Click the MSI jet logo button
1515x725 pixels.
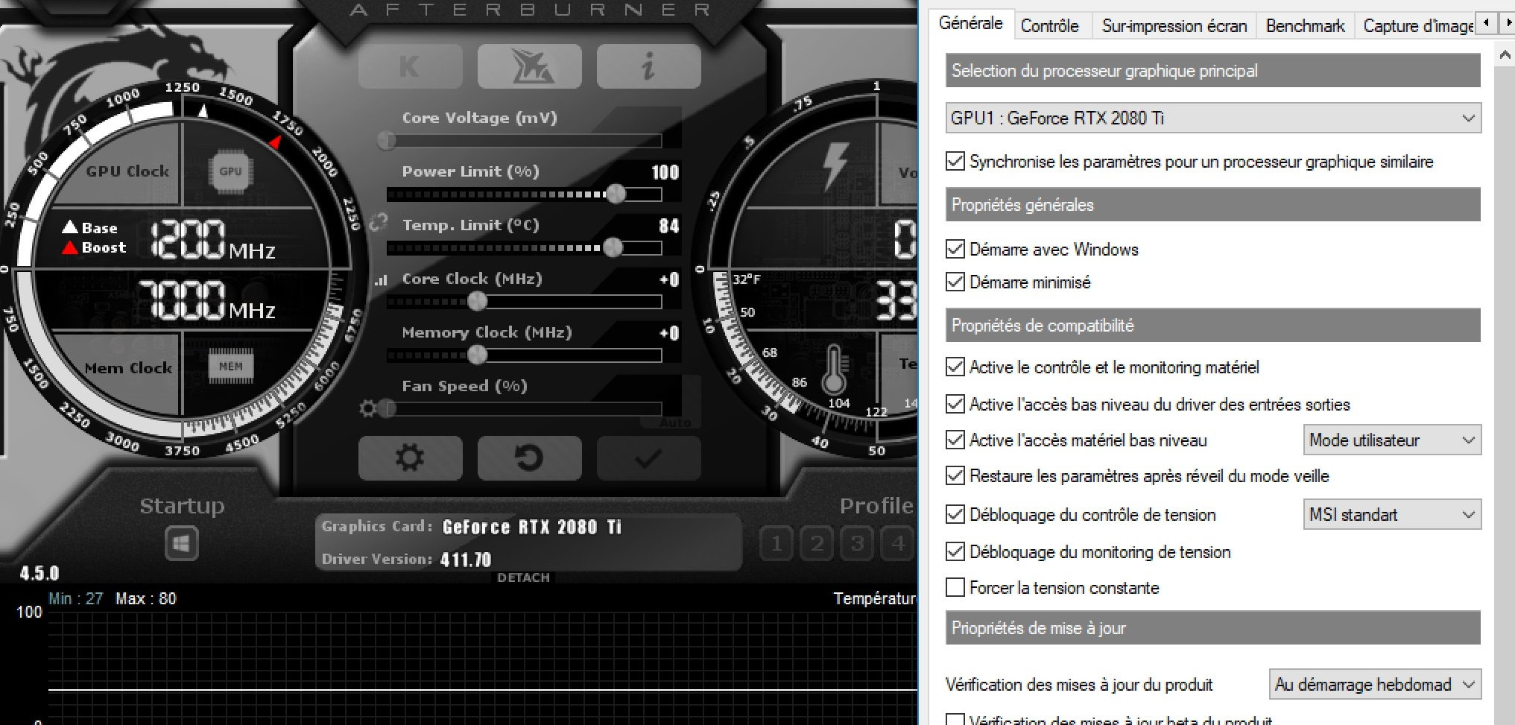tap(530, 66)
